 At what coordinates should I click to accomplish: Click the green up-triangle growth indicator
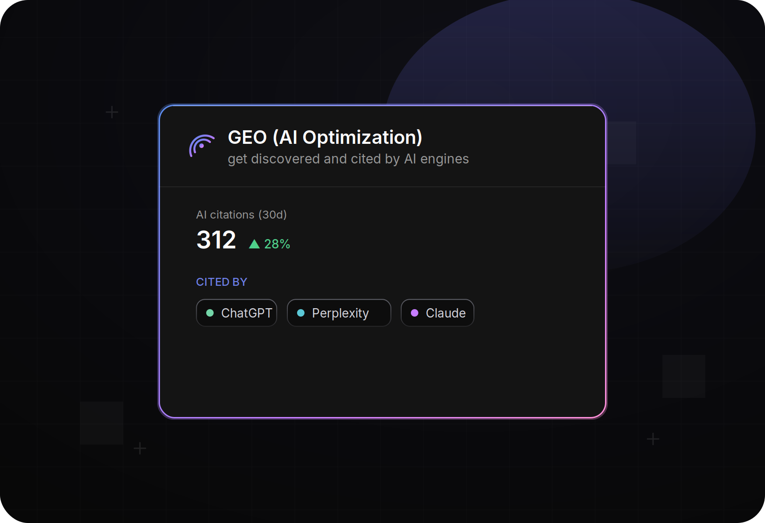tap(254, 244)
